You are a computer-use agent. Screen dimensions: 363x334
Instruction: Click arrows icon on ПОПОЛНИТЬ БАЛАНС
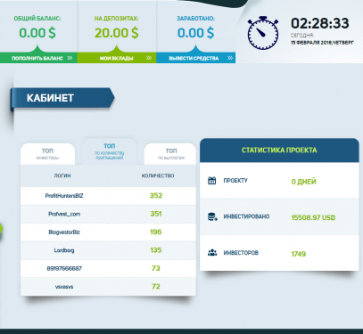pyautogui.click(x=70, y=58)
